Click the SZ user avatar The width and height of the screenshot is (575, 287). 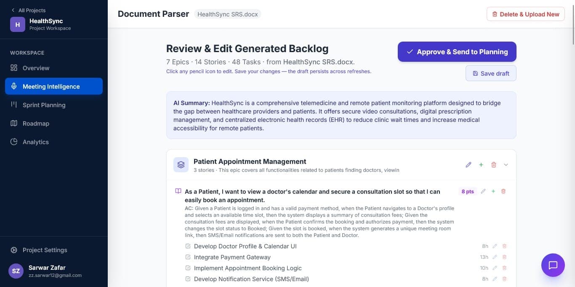16,271
